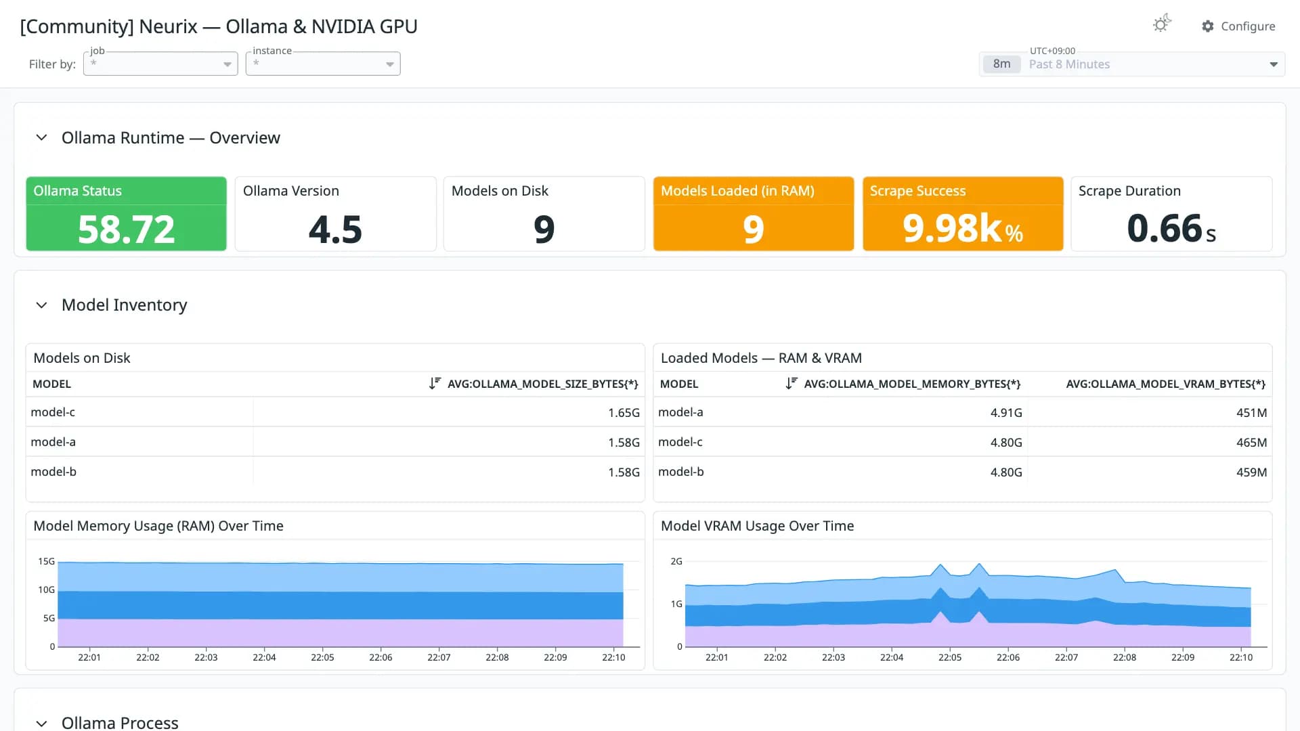Click the Loaded Models — RAM & VRAM title

point(761,358)
